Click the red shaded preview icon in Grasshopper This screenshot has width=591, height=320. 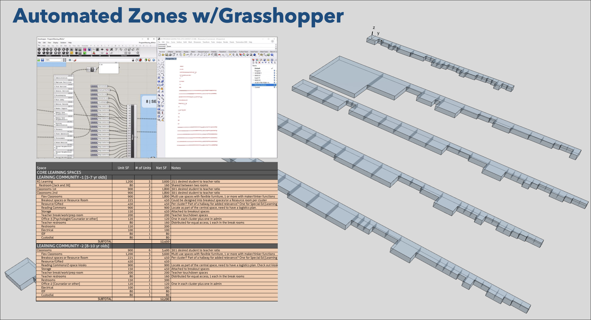click(x=140, y=60)
